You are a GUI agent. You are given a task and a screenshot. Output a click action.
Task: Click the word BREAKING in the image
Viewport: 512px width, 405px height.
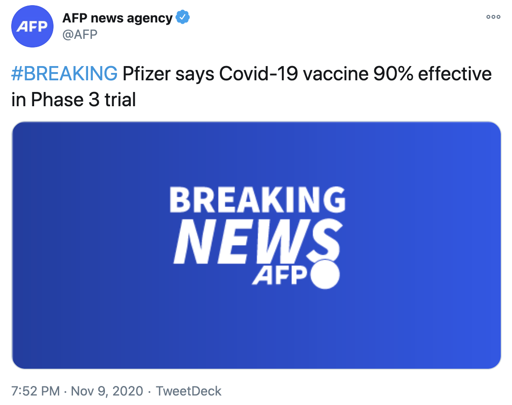click(x=257, y=200)
